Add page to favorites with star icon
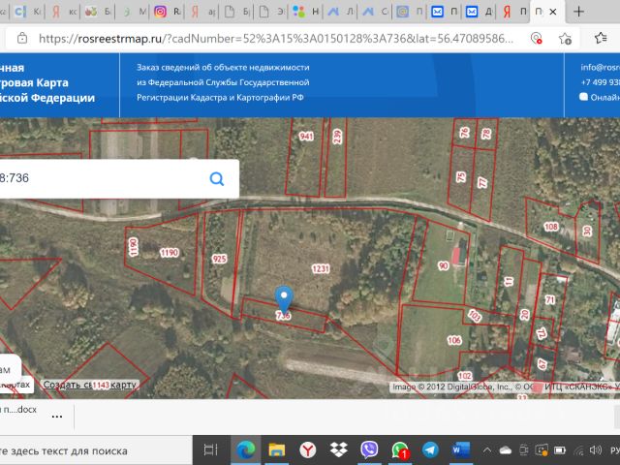Viewport: 620px width, 465px height. pyautogui.click(x=563, y=39)
